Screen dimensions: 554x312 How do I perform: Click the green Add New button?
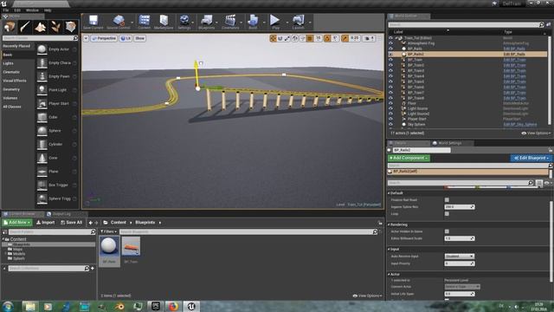click(17, 223)
